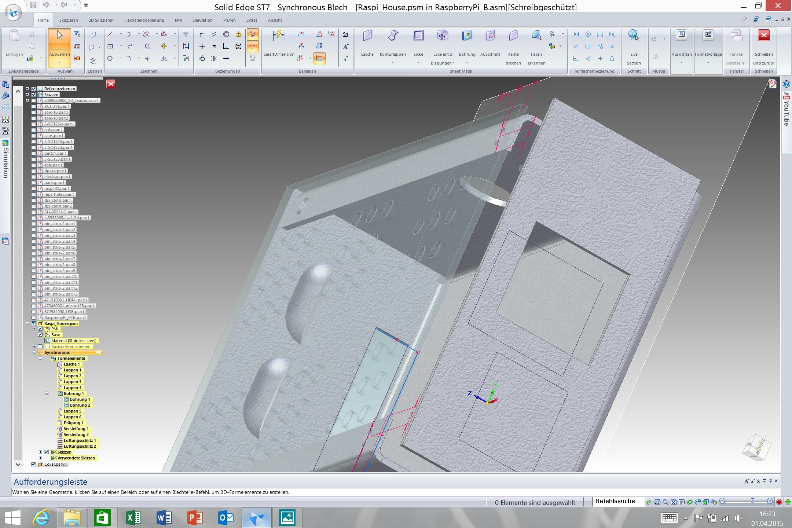Click the zoom in plus button
This screenshot has height=528, width=792.
tap(770, 501)
